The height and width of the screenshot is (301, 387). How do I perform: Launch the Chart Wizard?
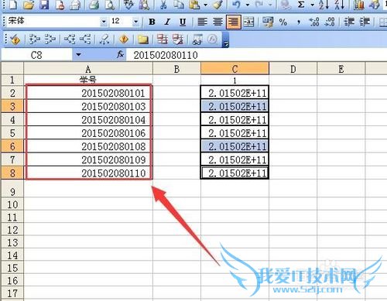pos(358,5)
